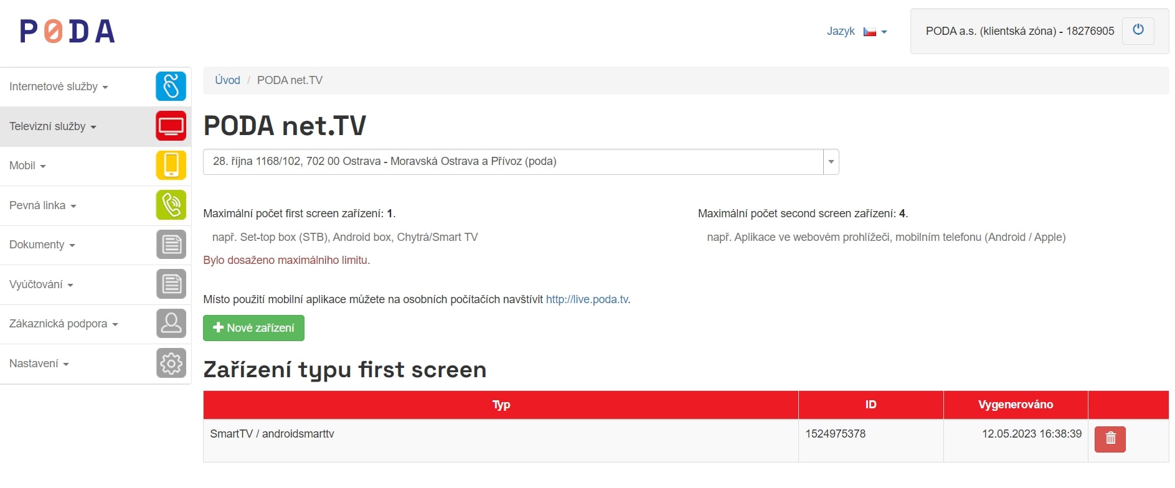Image resolution: width=1175 pixels, height=488 pixels.
Task: Go to Úvod breadcrumb link
Action: click(227, 80)
